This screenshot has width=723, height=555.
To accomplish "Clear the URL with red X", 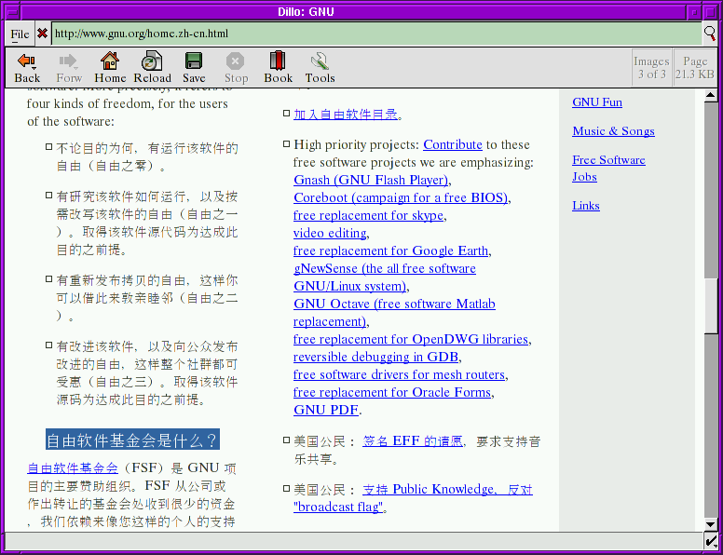I will (42, 34).
